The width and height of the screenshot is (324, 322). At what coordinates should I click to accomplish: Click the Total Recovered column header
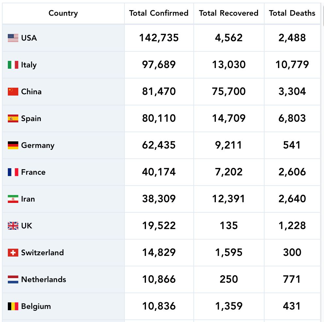[229, 13]
